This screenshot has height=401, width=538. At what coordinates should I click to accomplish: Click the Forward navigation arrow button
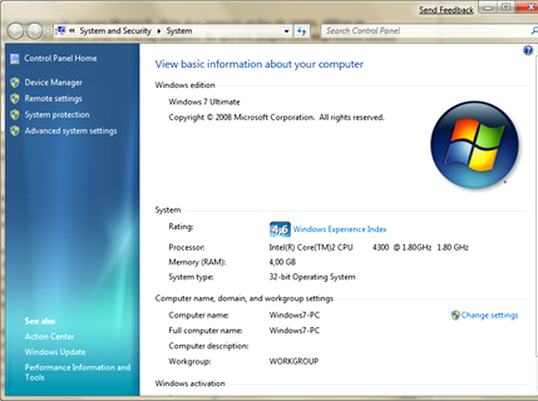(34, 31)
